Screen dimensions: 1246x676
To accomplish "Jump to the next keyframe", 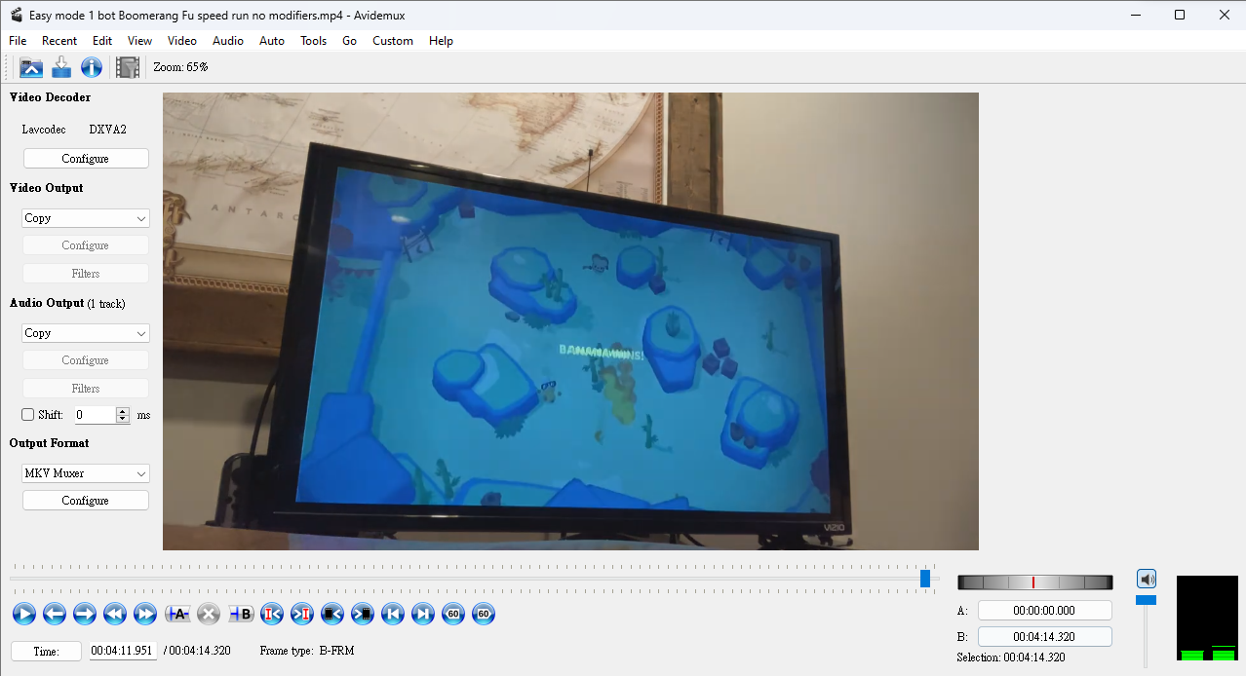I will tap(145, 614).
